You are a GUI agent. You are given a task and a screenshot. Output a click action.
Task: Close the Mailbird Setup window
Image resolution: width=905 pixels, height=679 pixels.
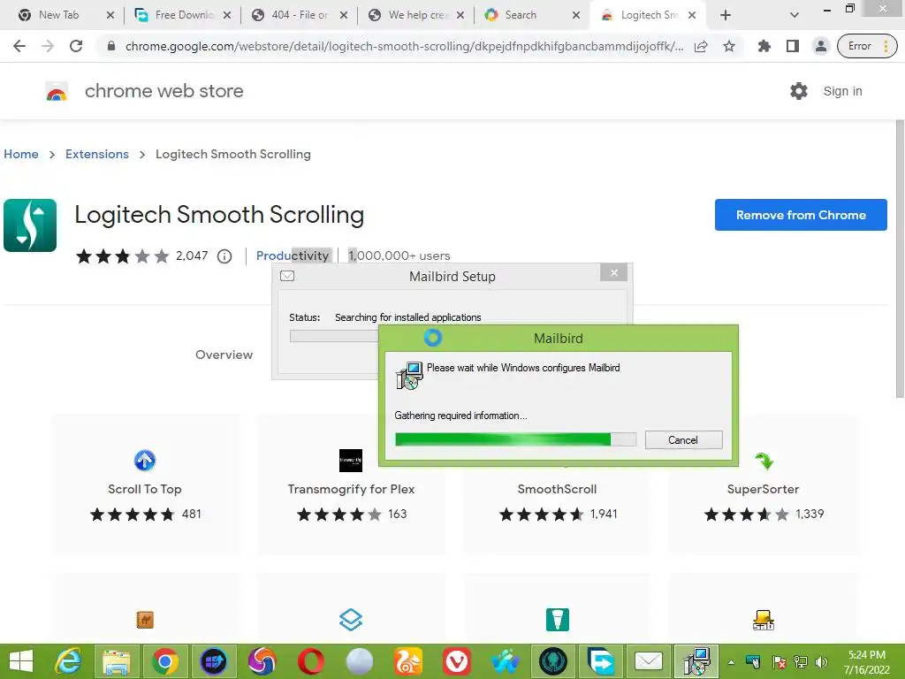pyautogui.click(x=613, y=272)
